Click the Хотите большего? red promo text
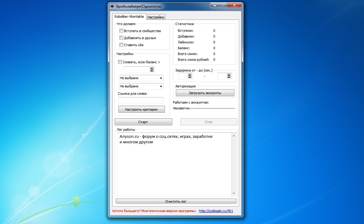Image resolution: width=364 pixels, height=224 pixels. (x=154, y=211)
